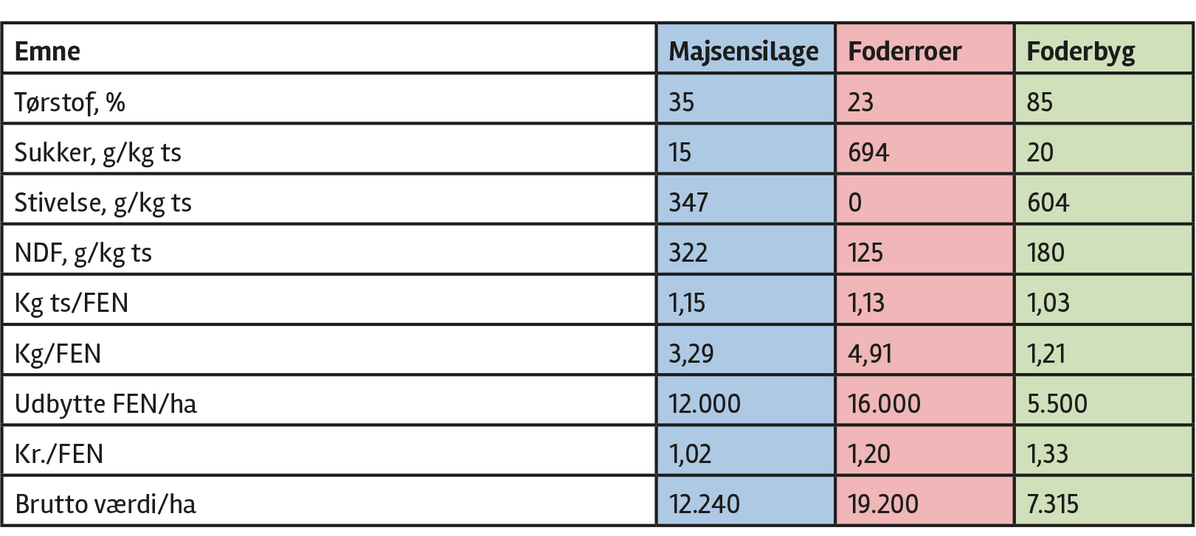Click the Tørstof, % row label
The height and width of the screenshot is (536, 1196).
coord(70,102)
